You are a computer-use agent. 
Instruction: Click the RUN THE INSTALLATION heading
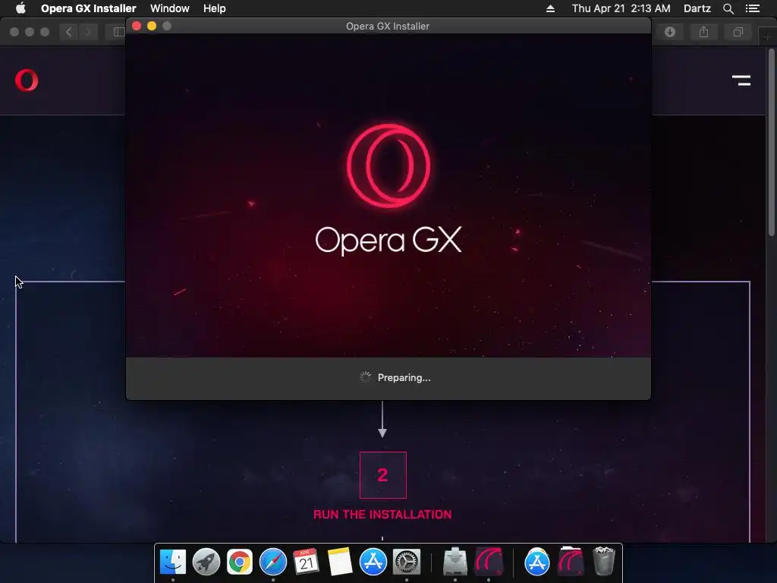pos(382,515)
